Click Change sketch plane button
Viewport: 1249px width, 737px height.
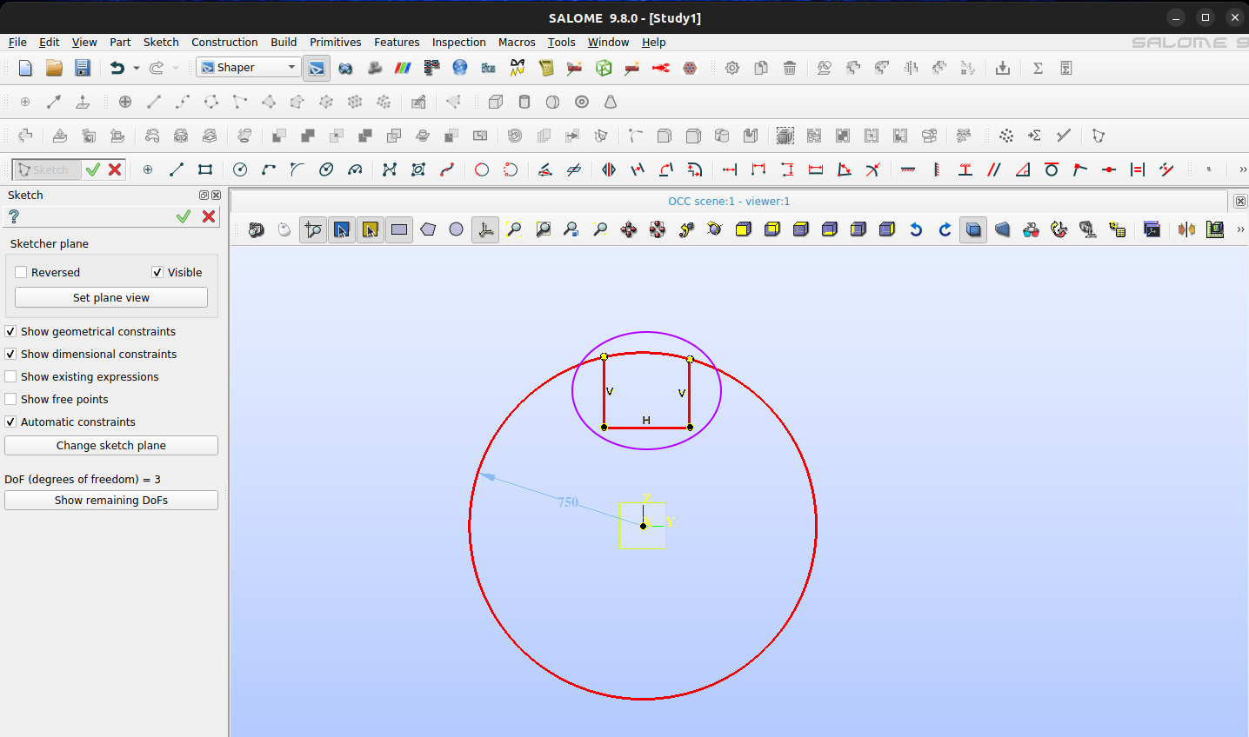coord(111,445)
